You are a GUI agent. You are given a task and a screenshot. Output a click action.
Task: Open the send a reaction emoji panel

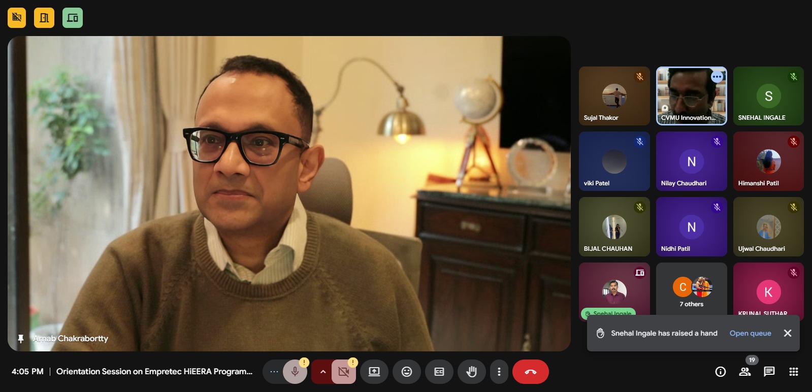point(406,372)
